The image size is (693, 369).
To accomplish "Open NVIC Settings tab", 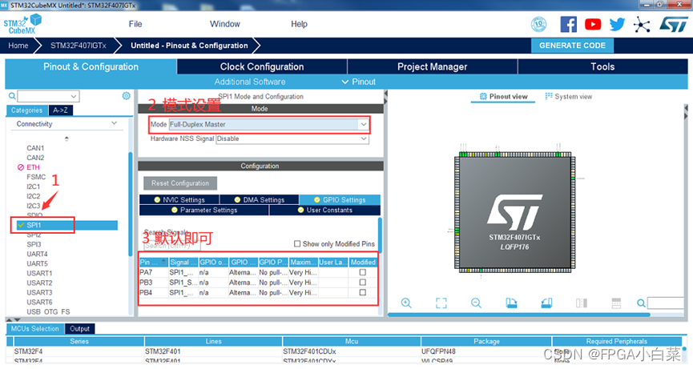I will [179, 199].
